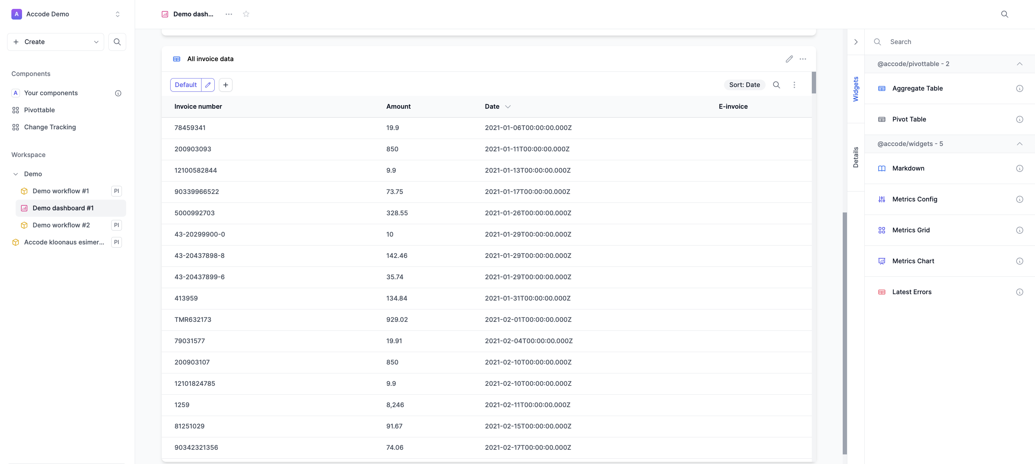Show info for Markdown widget
The image size is (1035, 464).
1019,168
